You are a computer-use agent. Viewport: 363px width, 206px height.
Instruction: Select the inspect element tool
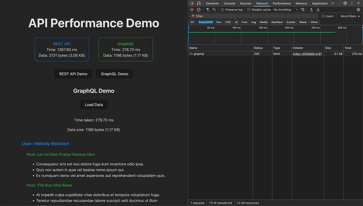point(192,3)
